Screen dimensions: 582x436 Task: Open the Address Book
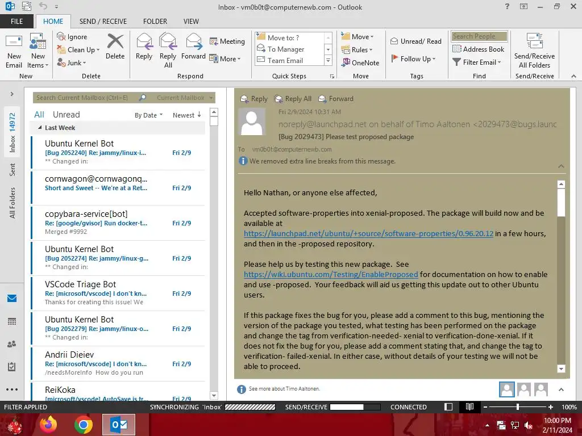479,49
